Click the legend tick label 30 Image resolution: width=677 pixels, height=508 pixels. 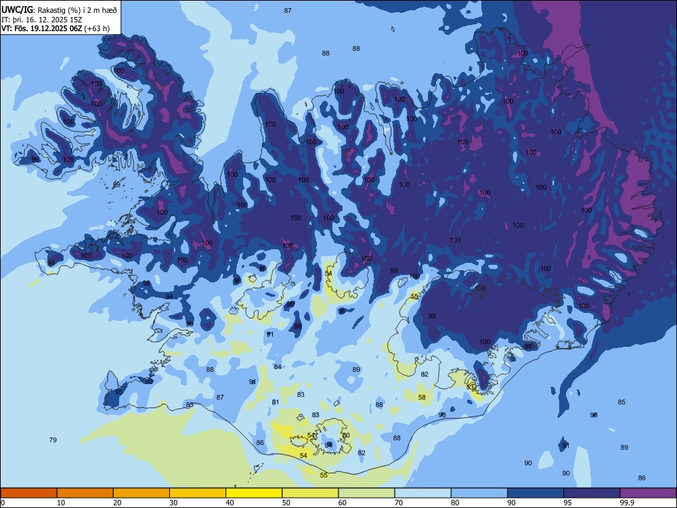point(173,503)
